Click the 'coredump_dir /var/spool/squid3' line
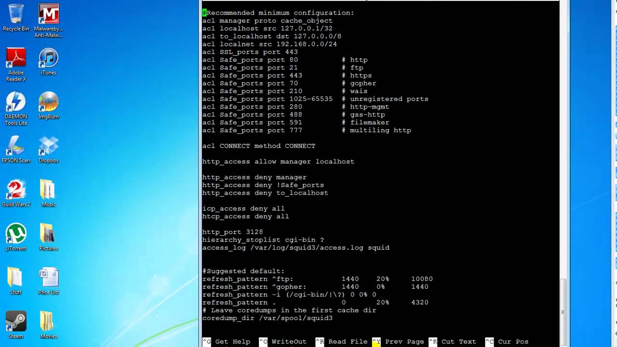 tap(268, 318)
